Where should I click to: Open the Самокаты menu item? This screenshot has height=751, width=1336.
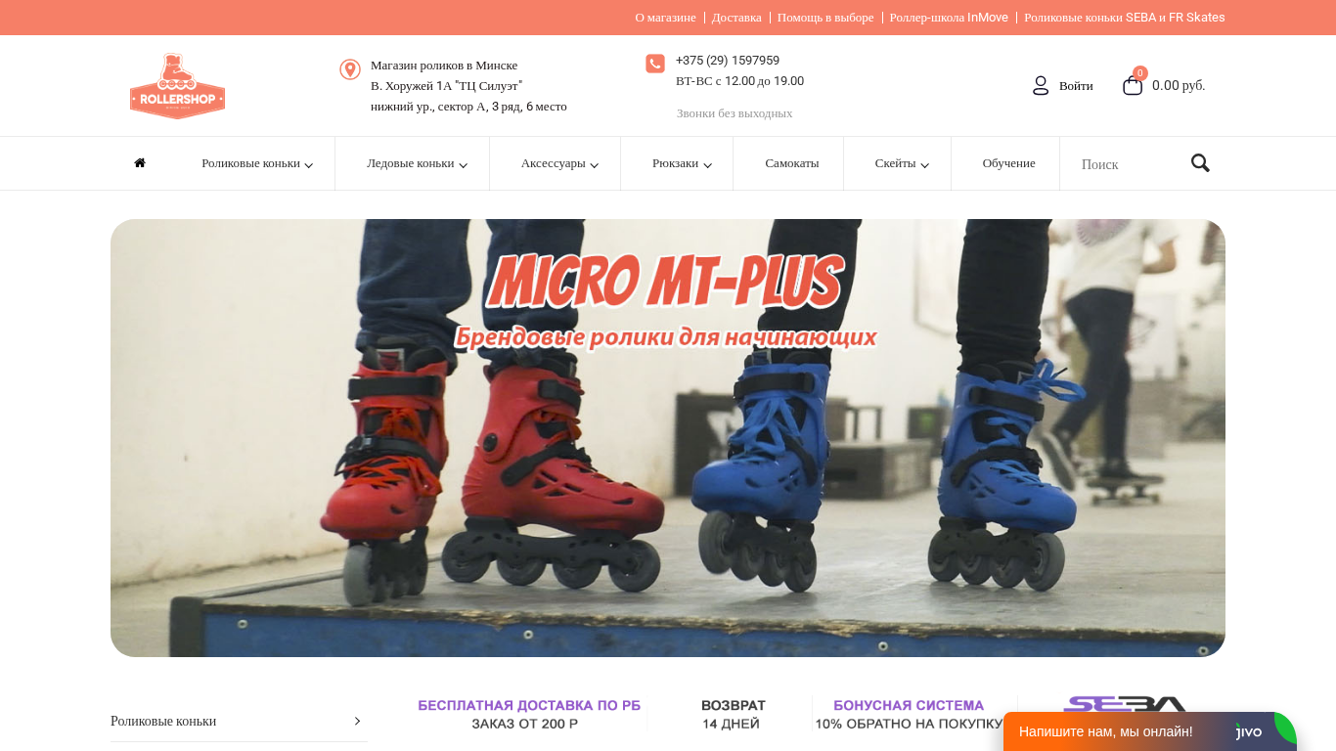pyautogui.click(x=792, y=163)
